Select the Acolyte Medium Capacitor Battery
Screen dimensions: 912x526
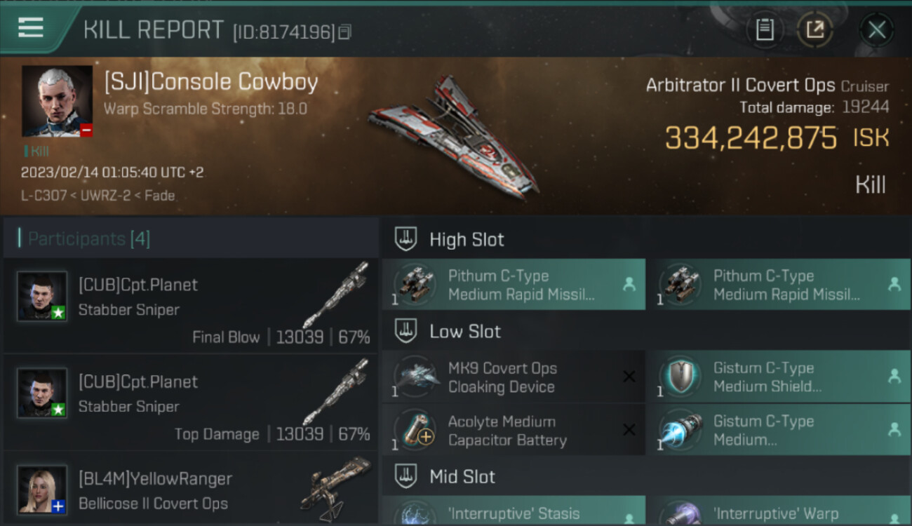(514, 431)
